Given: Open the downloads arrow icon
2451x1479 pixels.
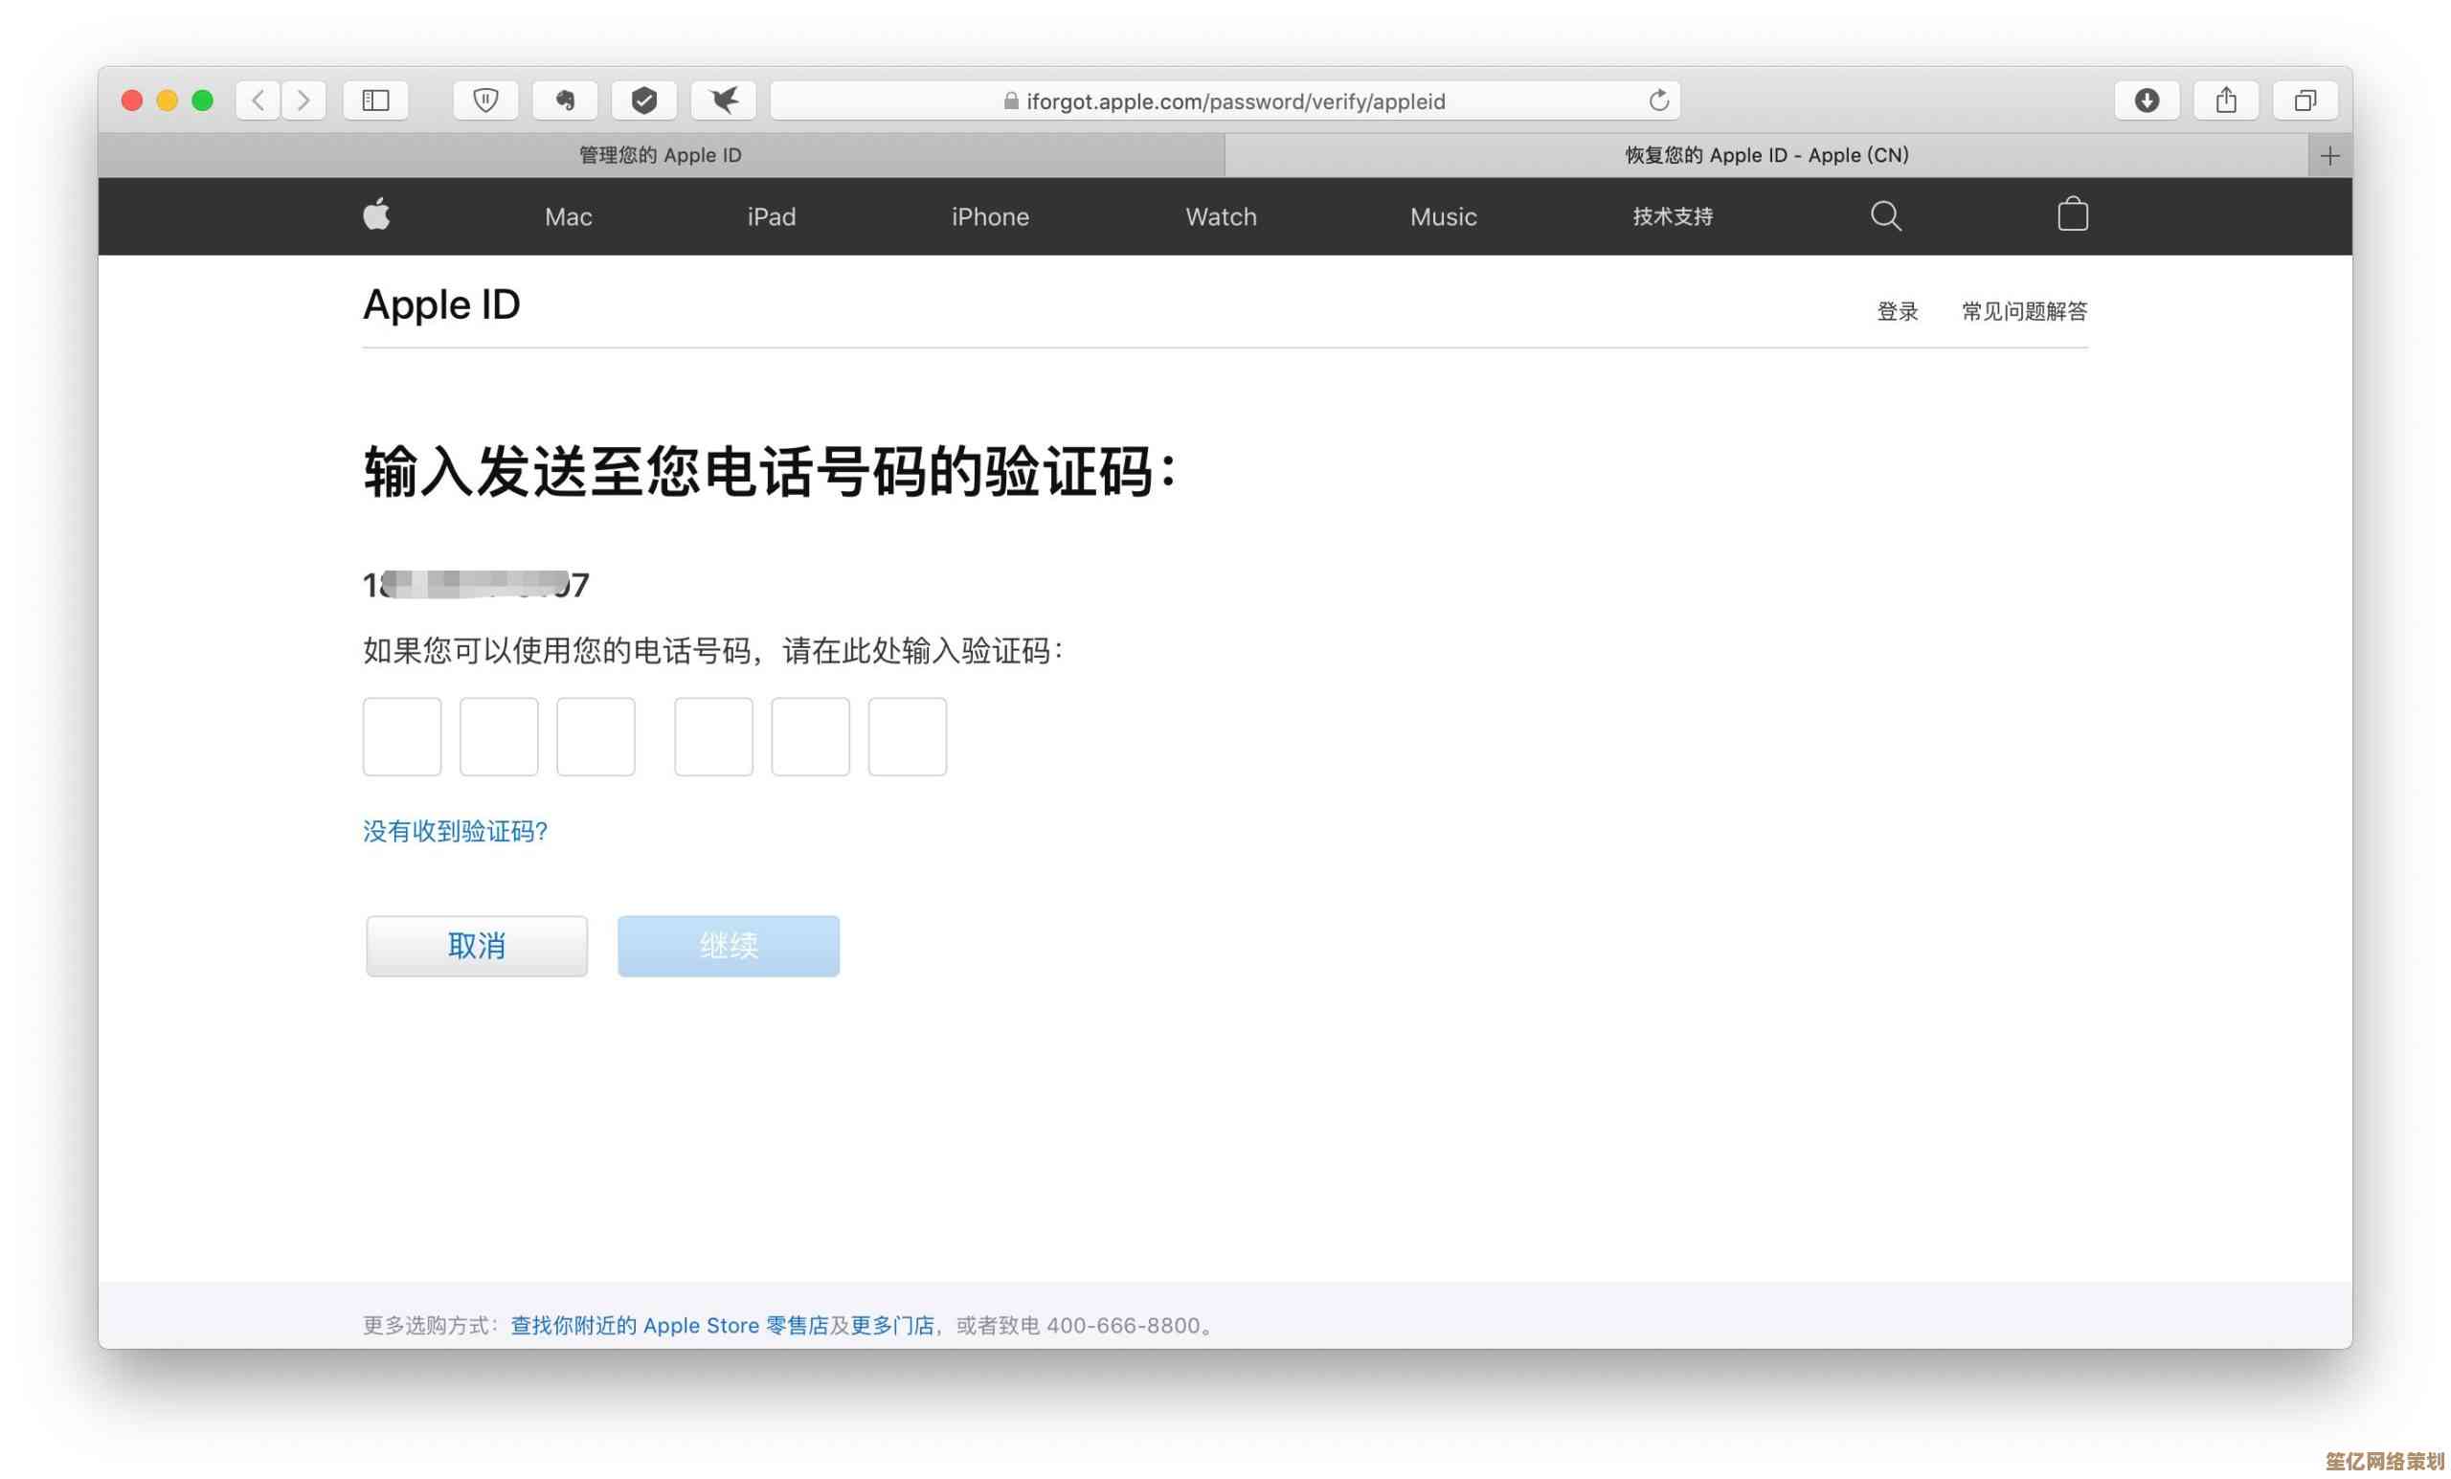Looking at the screenshot, I should coord(2147,101).
